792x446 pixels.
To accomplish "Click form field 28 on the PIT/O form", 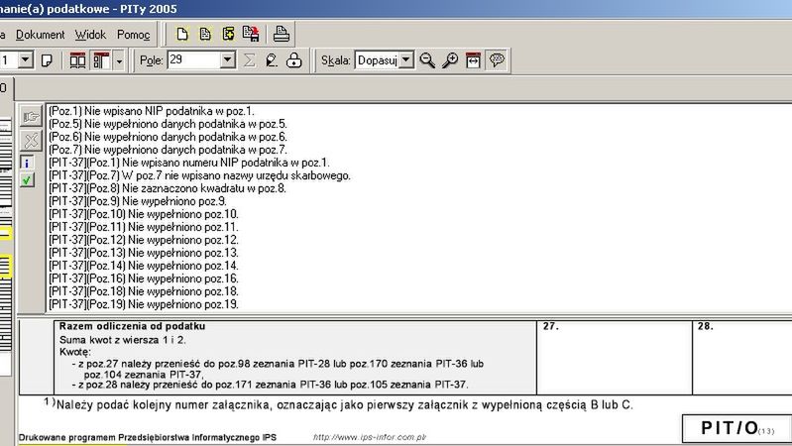I will [x=742, y=358].
